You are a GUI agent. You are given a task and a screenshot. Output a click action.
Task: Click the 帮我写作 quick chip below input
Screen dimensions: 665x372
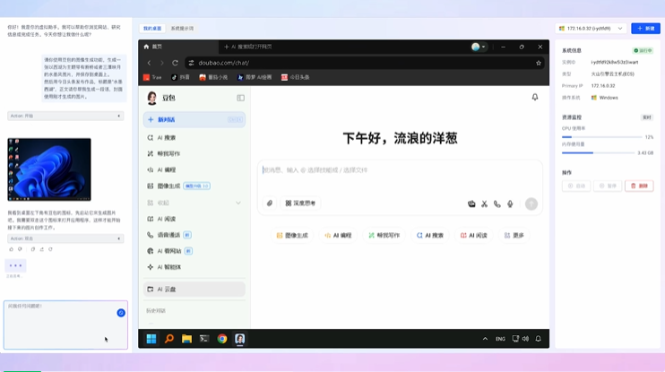tap(384, 235)
